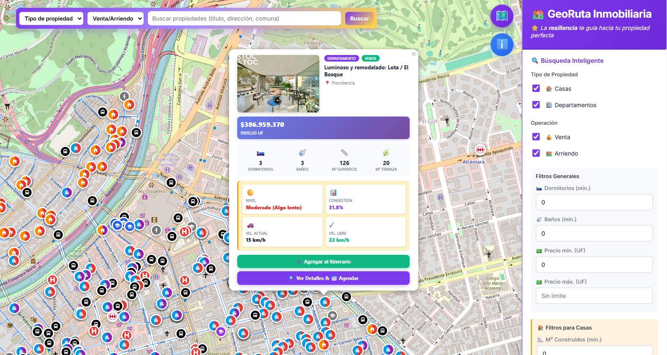
Task: Click the round map layers icon button
Action: [502, 16]
